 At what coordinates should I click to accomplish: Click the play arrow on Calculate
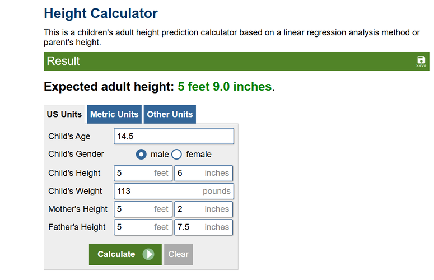tap(148, 254)
